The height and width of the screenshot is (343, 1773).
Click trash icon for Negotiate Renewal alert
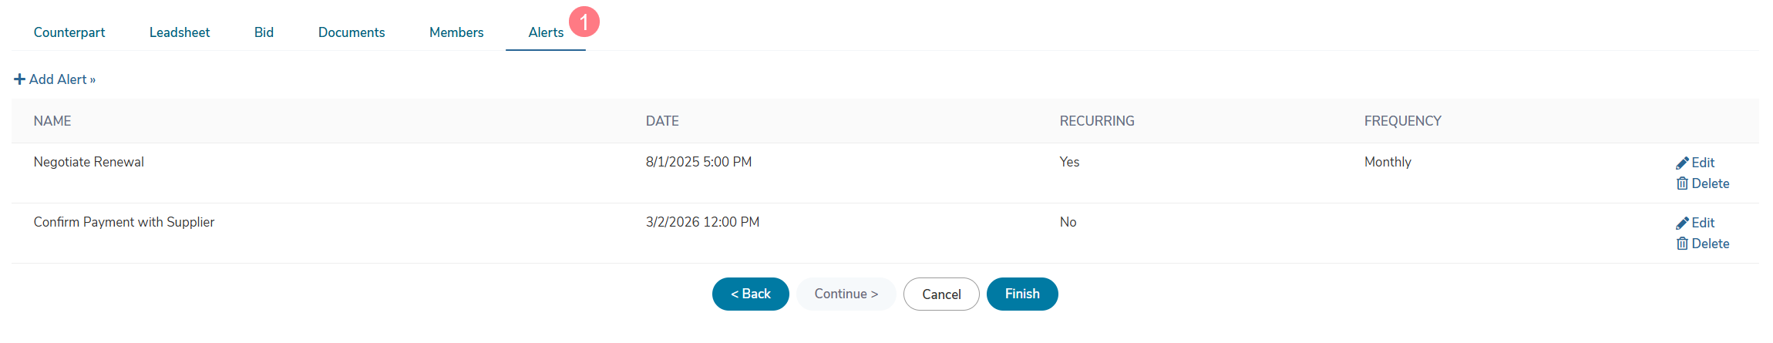1682,183
